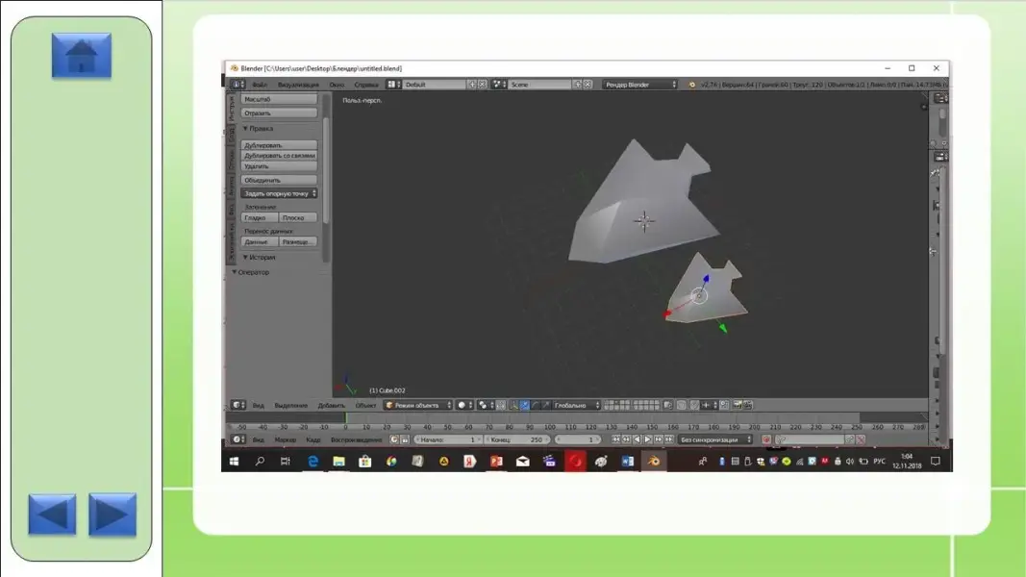Viewport: 1026px width, 577px height.
Task: Click the Конец end frame field
Action: tap(514, 439)
